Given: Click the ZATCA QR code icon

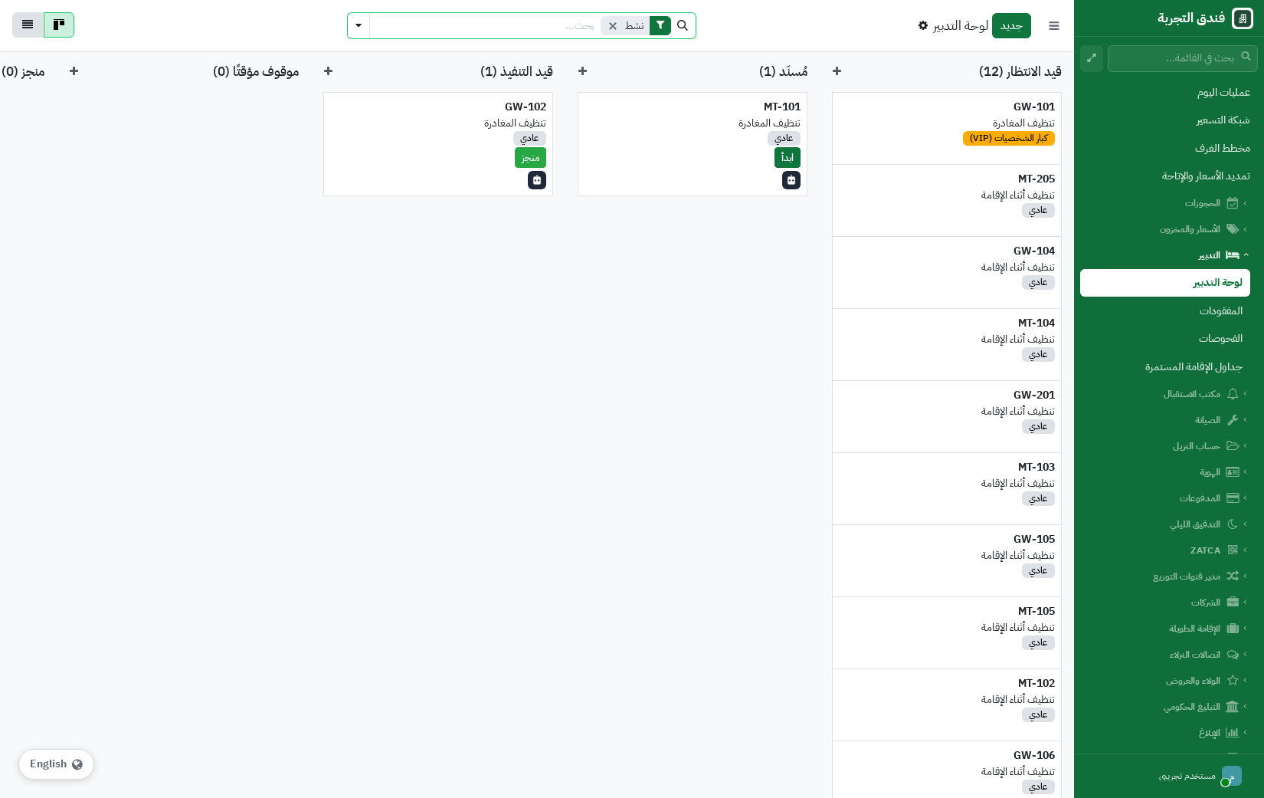Looking at the screenshot, I should pyautogui.click(x=1233, y=550).
